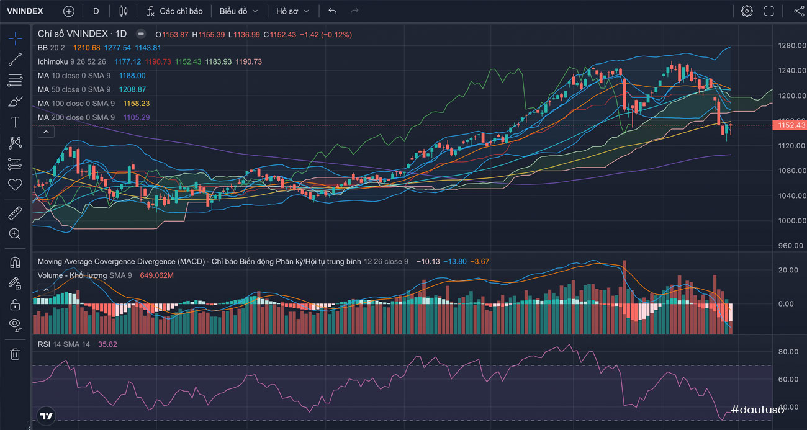This screenshot has width=807, height=430.
Task: Select the brush drawing tool
Action: pos(15,101)
